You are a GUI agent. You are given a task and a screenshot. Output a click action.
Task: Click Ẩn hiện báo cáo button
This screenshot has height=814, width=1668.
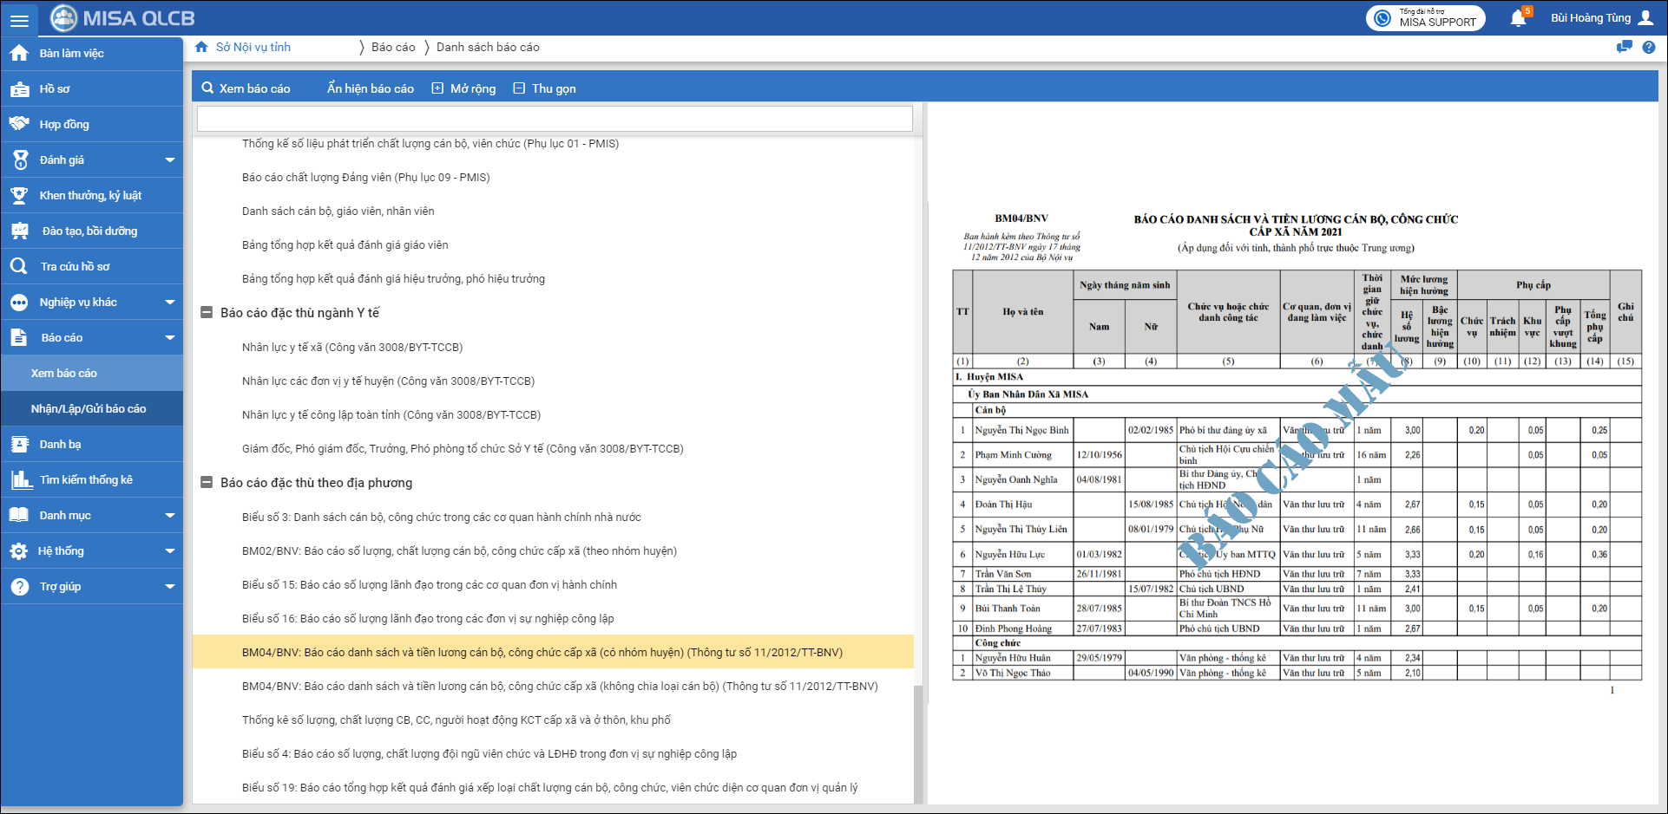click(x=370, y=88)
